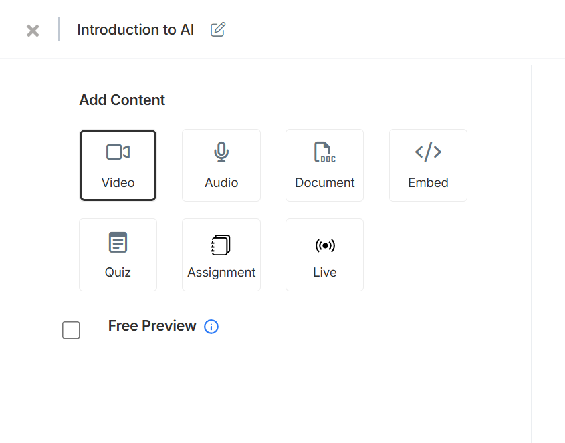Enable the Free Preview checkbox
This screenshot has height=443, width=565.
click(x=71, y=330)
